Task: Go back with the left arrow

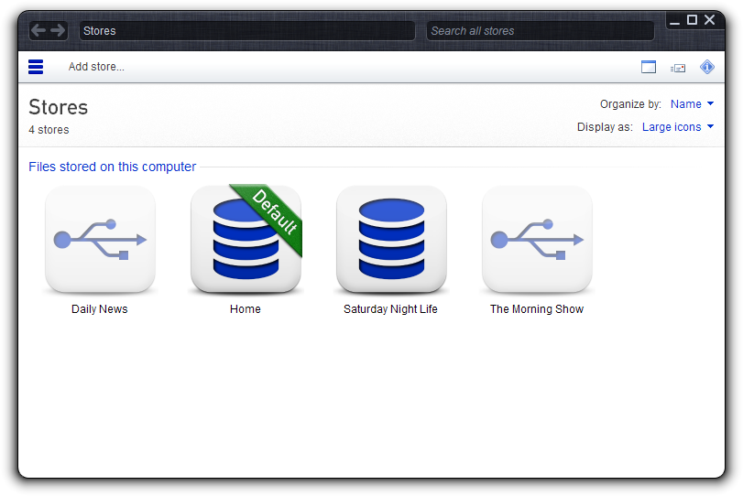Action: click(x=39, y=31)
